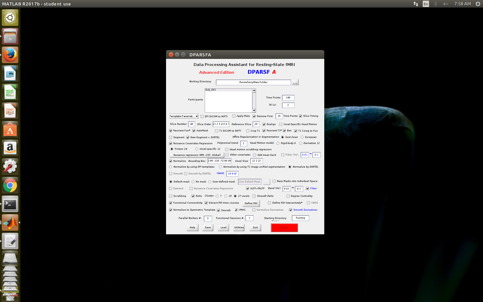Viewport: 483px width, 302px height.
Task: Choose 19 voxels ReHo cluster
Action: coord(226,196)
